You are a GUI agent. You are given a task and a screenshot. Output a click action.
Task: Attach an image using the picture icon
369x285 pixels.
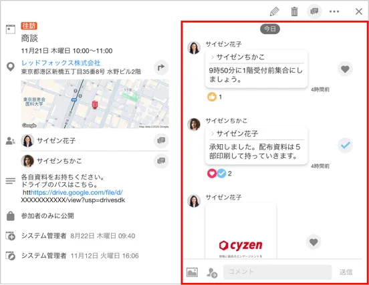point(192,272)
